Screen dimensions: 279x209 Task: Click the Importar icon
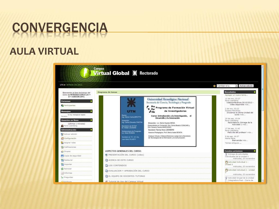(62, 164)
